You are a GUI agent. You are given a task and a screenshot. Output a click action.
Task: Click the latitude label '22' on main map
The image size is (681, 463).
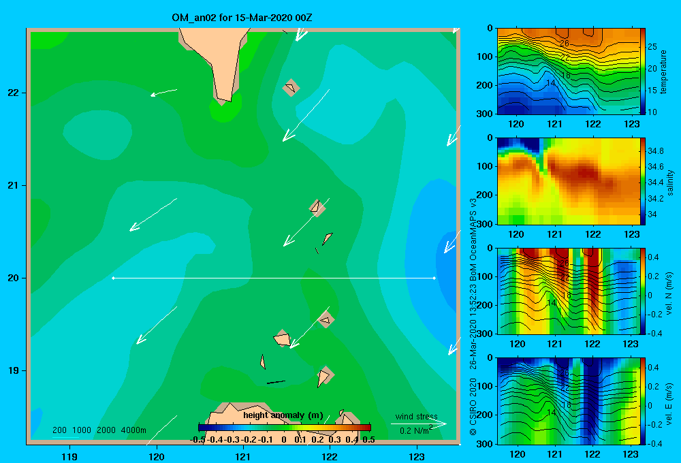pos(14,93)
